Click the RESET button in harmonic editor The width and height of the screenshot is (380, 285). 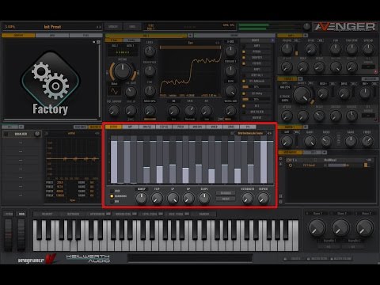226,199
